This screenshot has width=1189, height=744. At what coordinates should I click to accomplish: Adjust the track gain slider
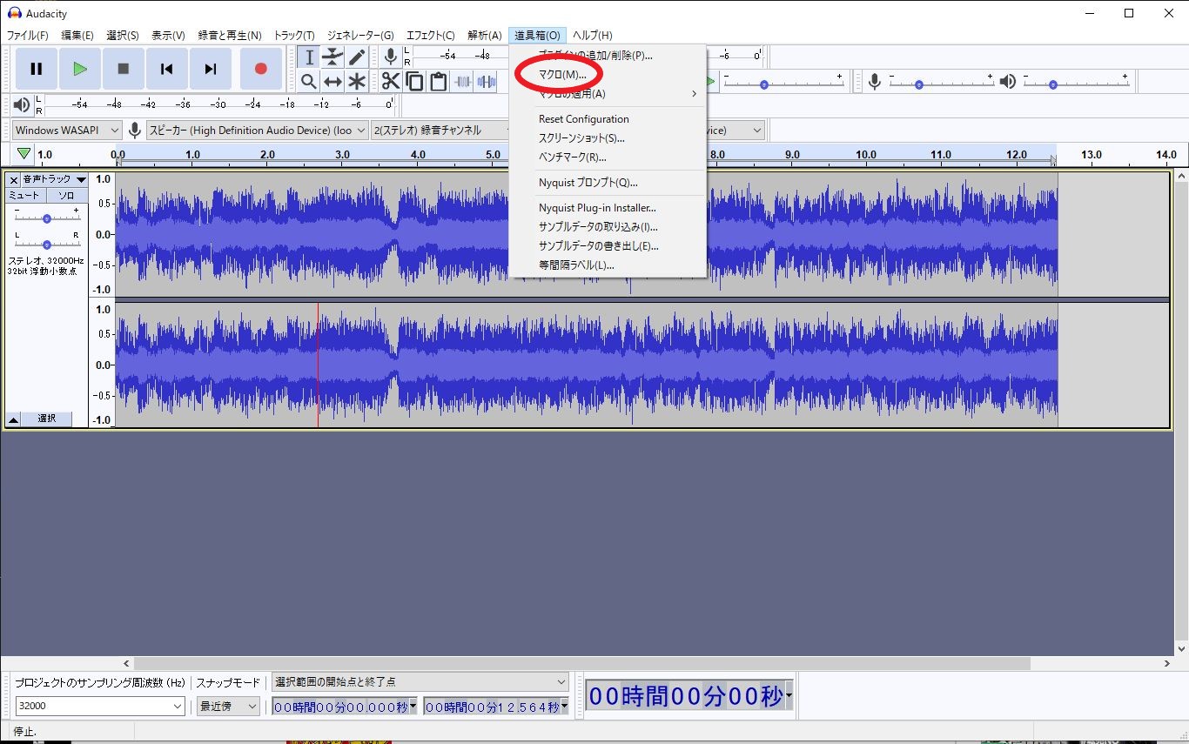pyautogui.click(x=47, y=218)
